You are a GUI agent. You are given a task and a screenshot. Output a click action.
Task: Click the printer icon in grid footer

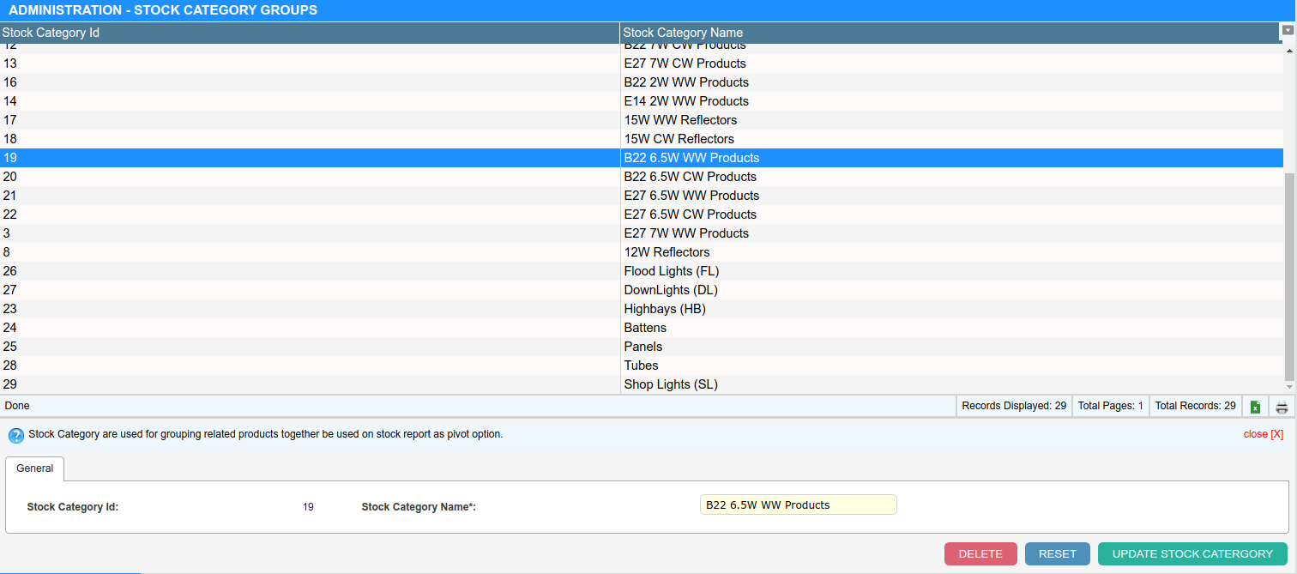(1282, 407)
